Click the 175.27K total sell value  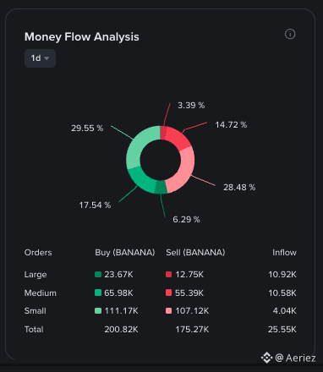coord(192,330)
